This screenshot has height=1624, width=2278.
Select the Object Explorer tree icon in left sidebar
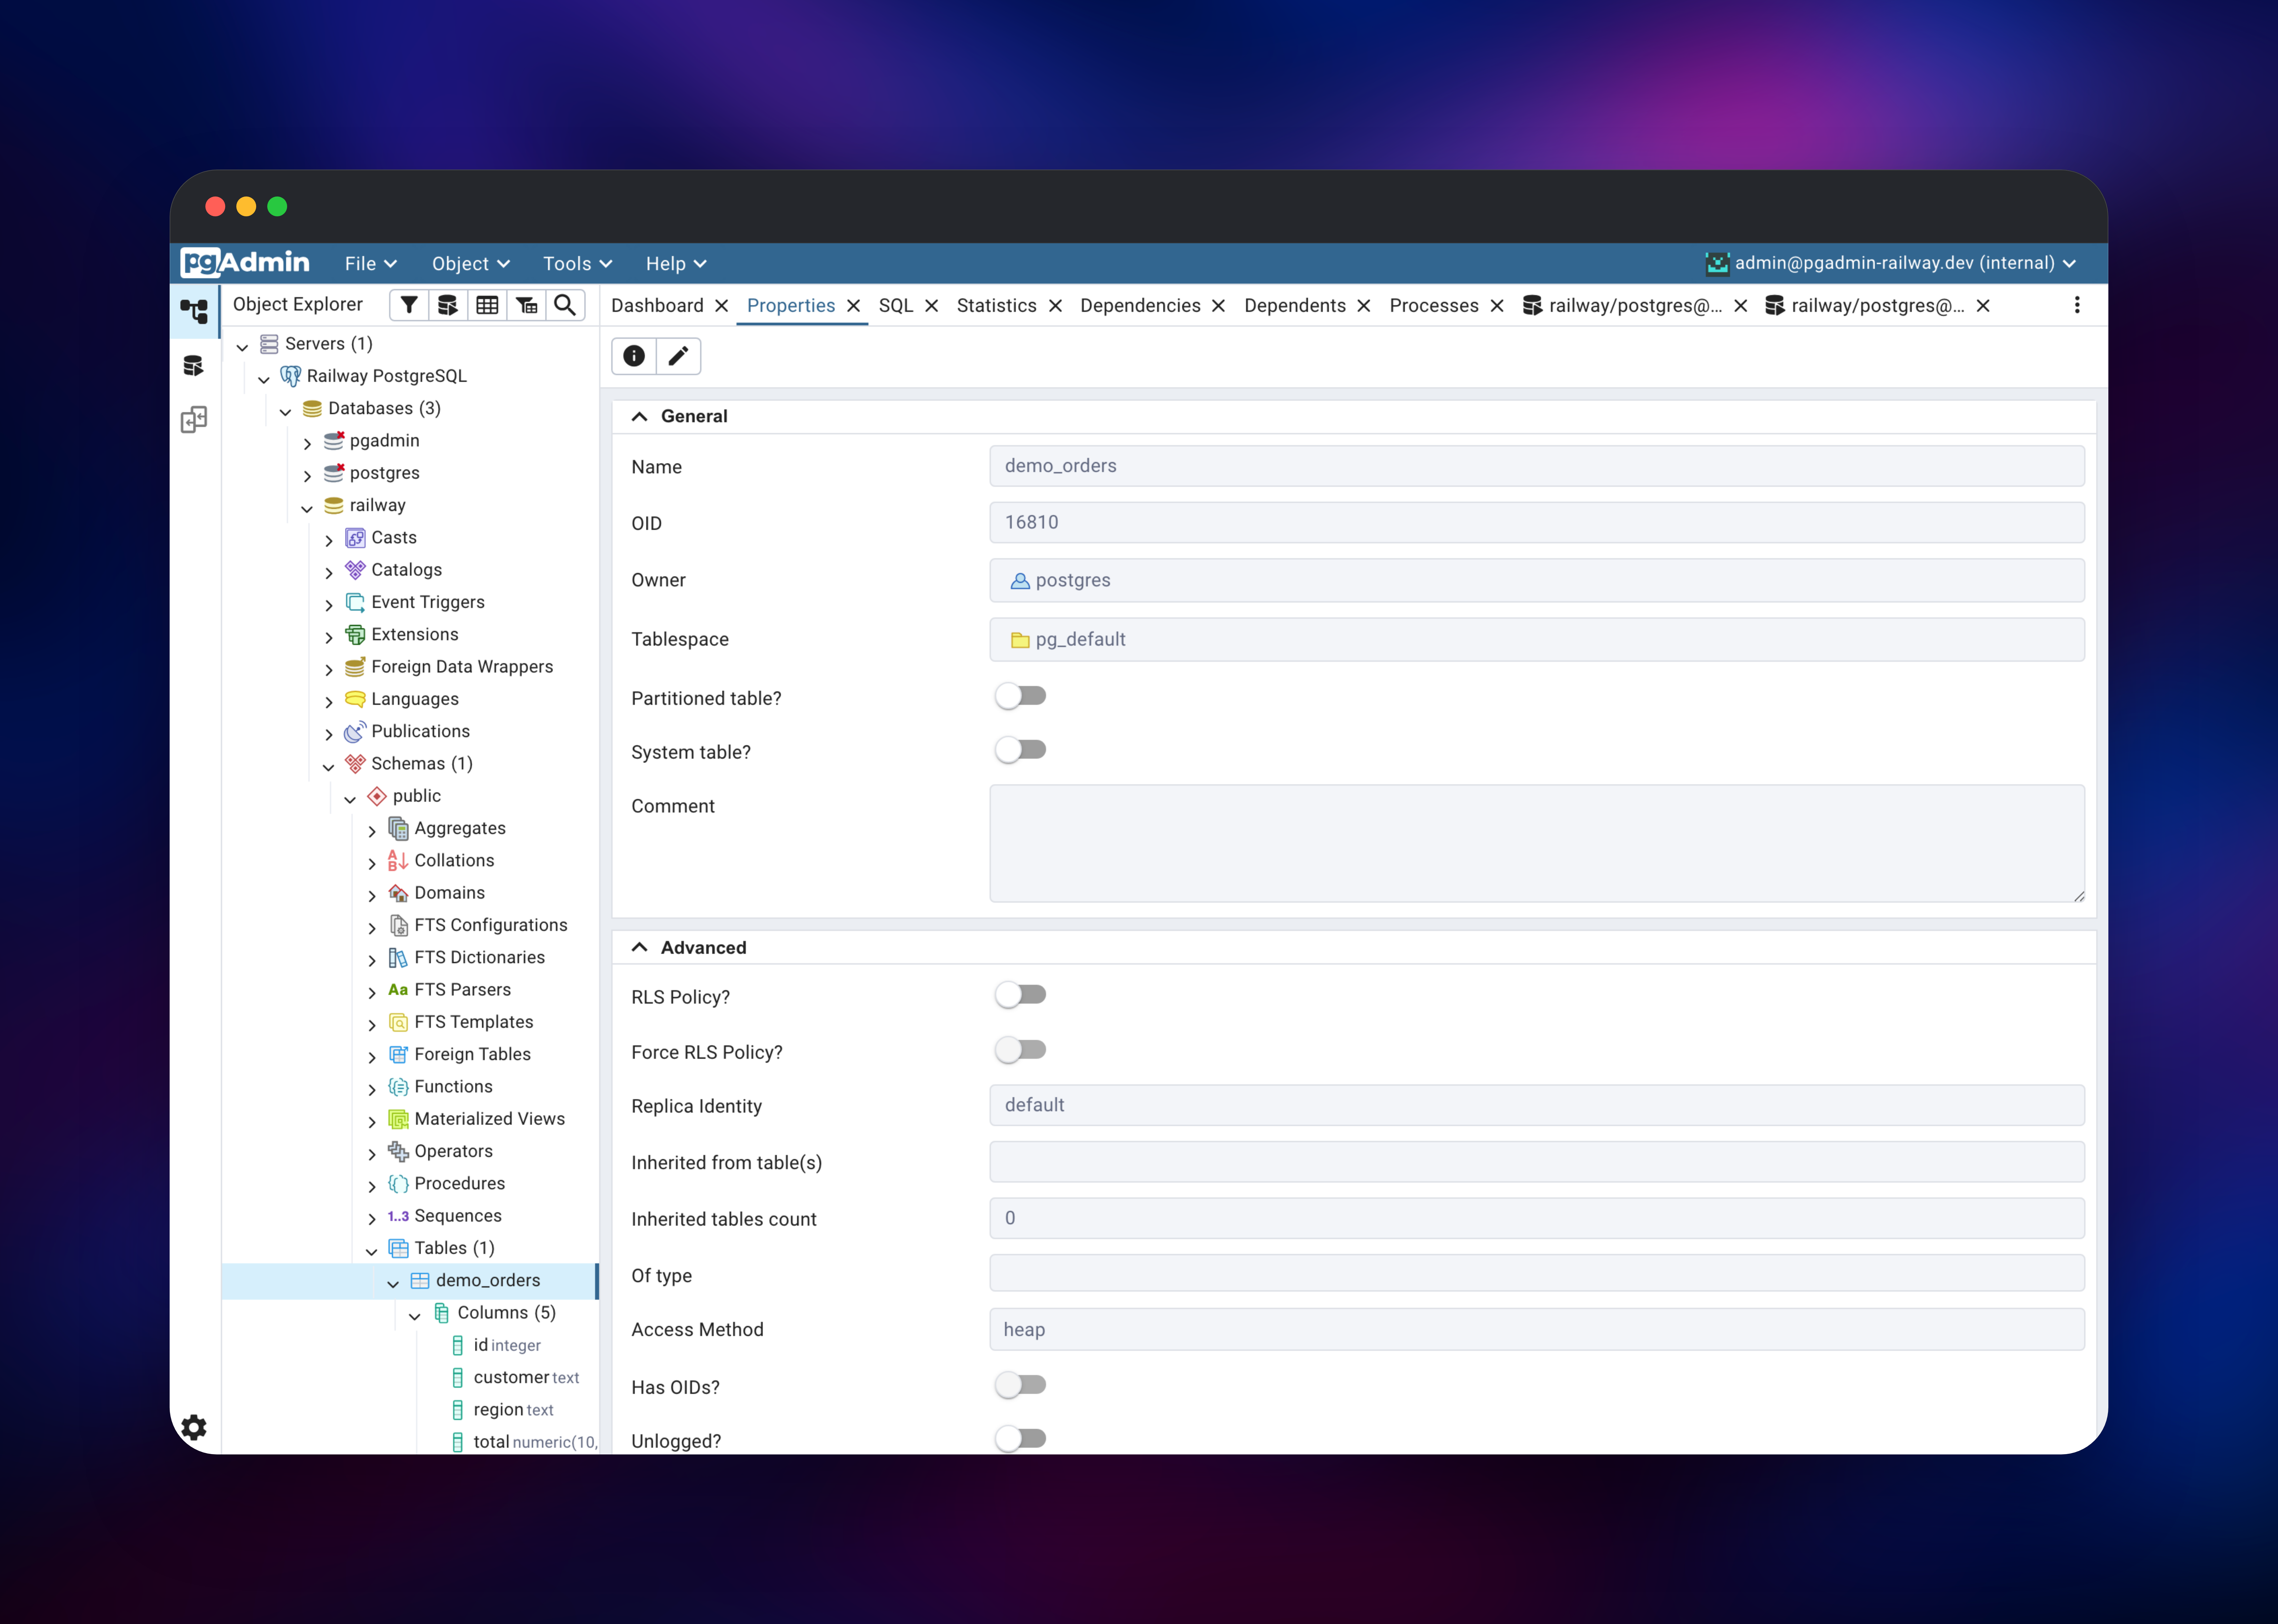click(194, 311)
